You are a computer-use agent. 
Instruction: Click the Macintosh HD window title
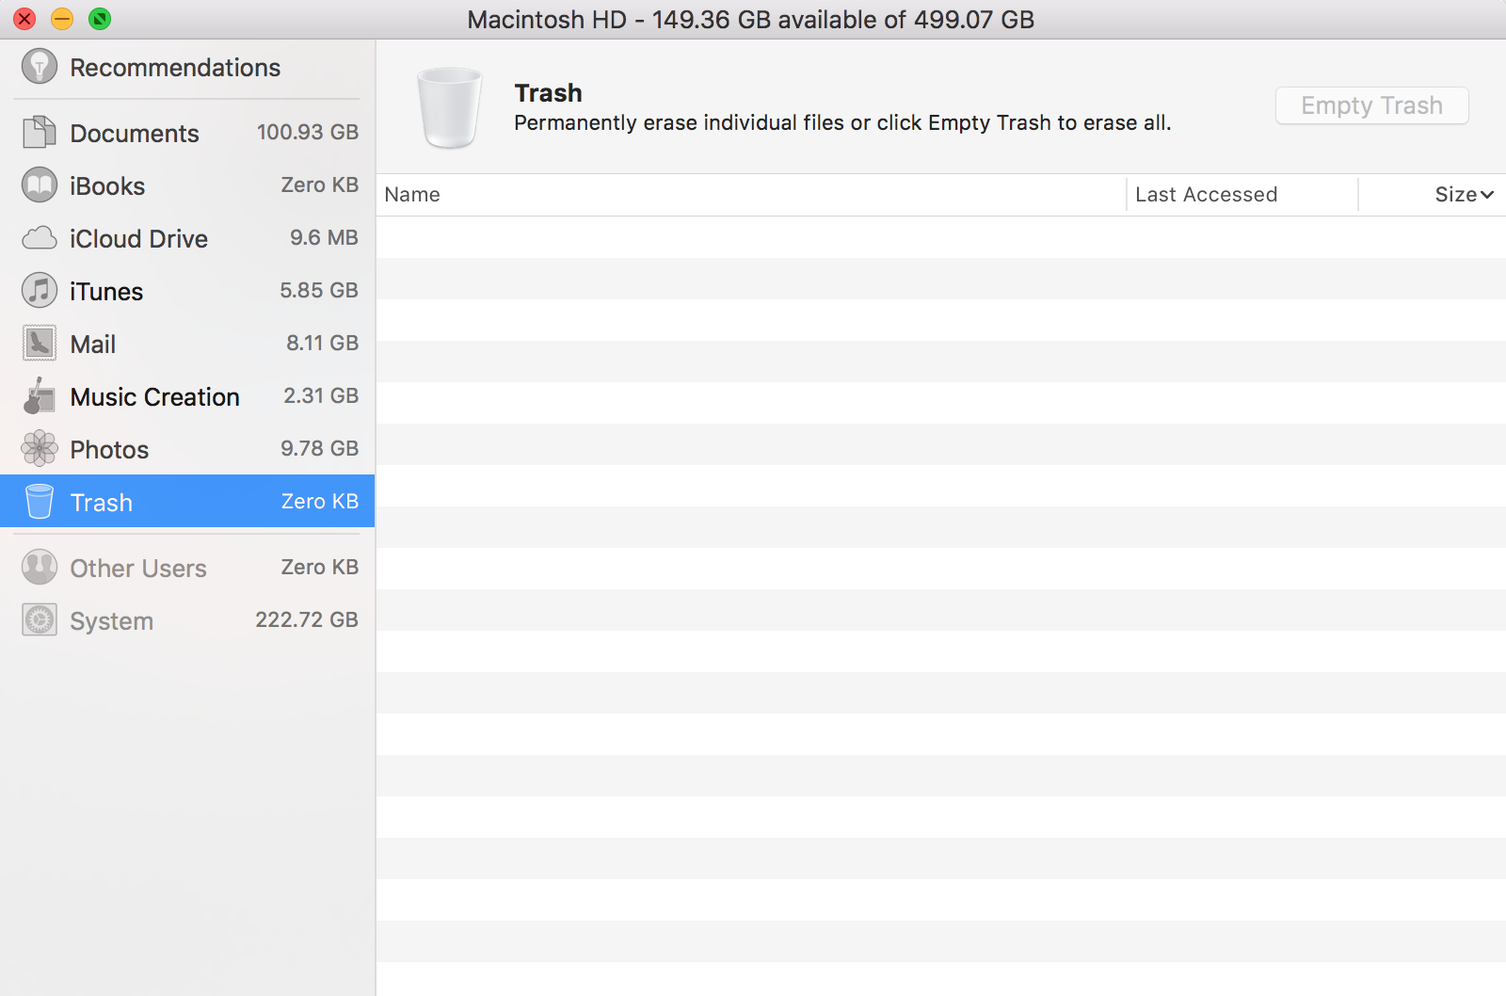coord(751,20)
